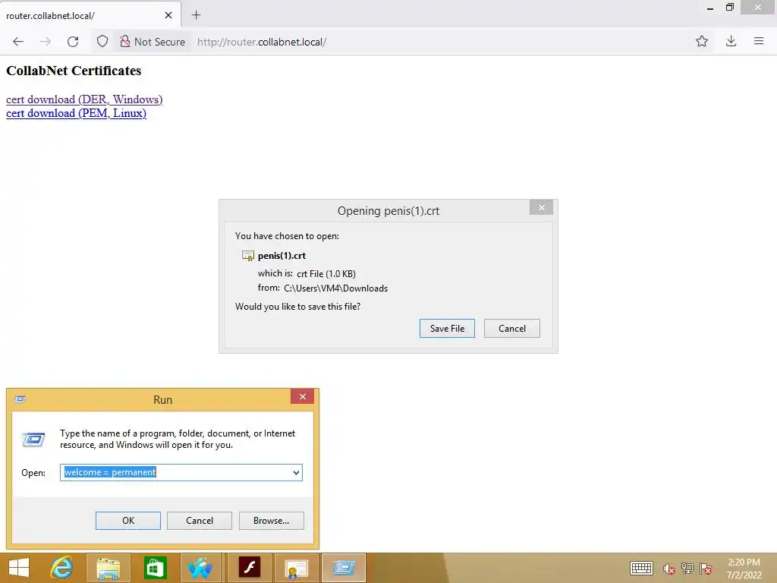777x583 pixels.
Task: Click Save File in the download dialog
Action: click(447, 328)
